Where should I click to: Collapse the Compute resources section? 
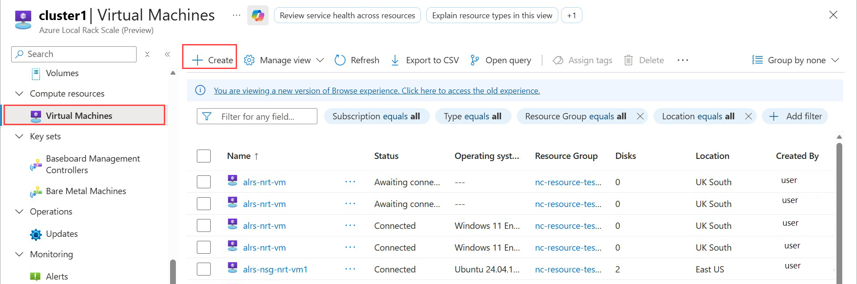point(19,93)
